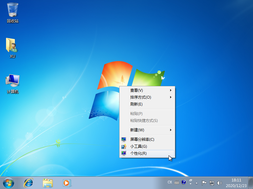Click the language bar help icon

[183, 182]
